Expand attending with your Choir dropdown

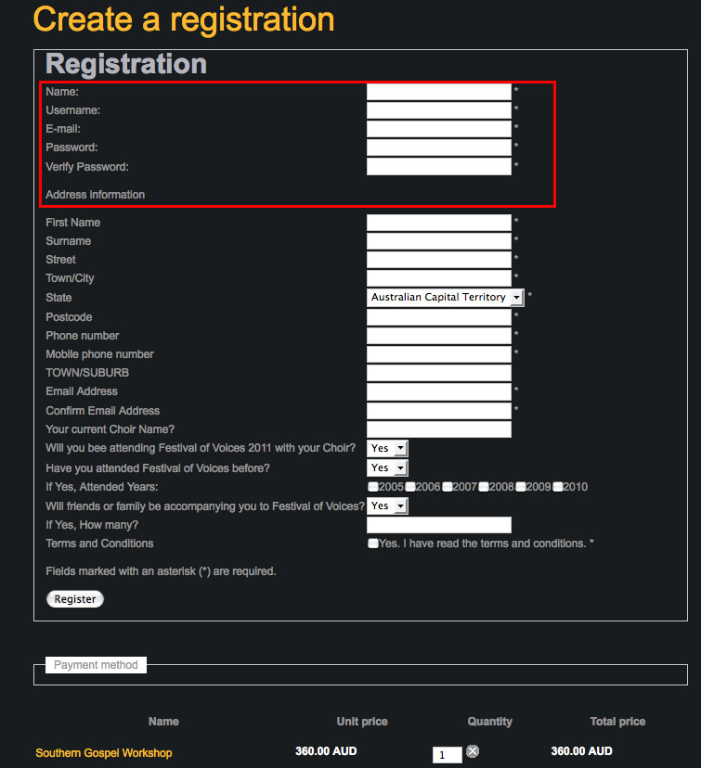pyautogui.click(x=388, y=448)
